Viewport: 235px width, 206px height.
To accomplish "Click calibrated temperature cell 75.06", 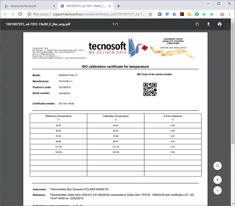I will [x=116, y=136].
